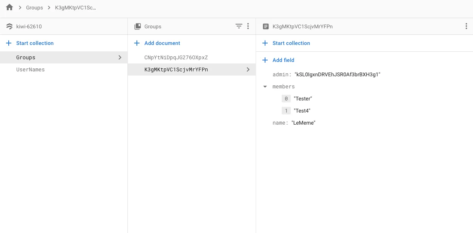Click the kiwi-62610 database icon

coord(9,26)
